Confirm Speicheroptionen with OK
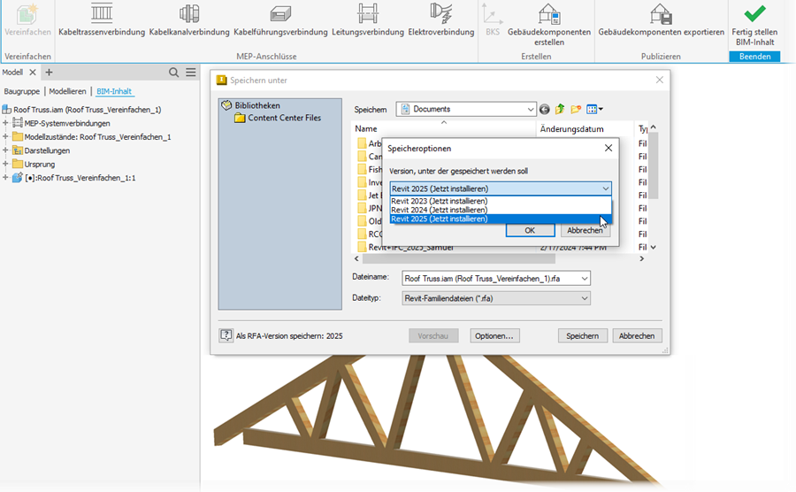The width and height of the screenshot is (796, 492). tap(530, 230)
